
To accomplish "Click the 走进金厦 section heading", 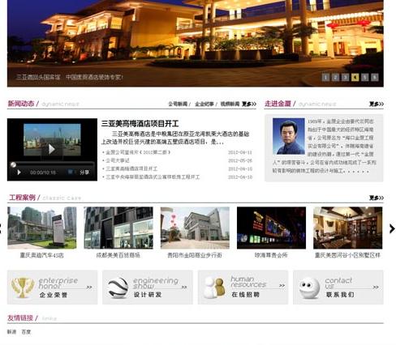I will pos(278,104).
